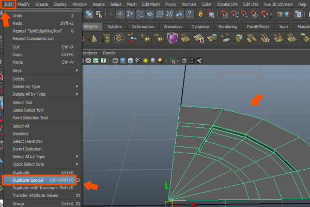The width and height of the screenshot is (310, 207).
Task: Open the viewport Panels menu
Action: click(x=109, y=53)
